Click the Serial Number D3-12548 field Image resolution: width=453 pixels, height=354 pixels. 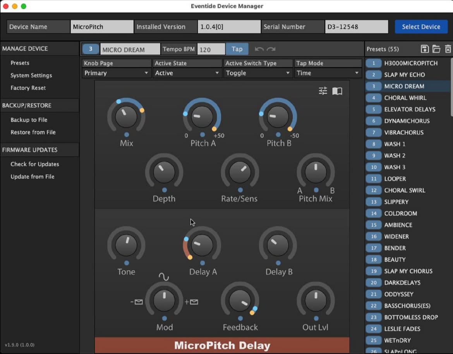(x=357, y=27)
